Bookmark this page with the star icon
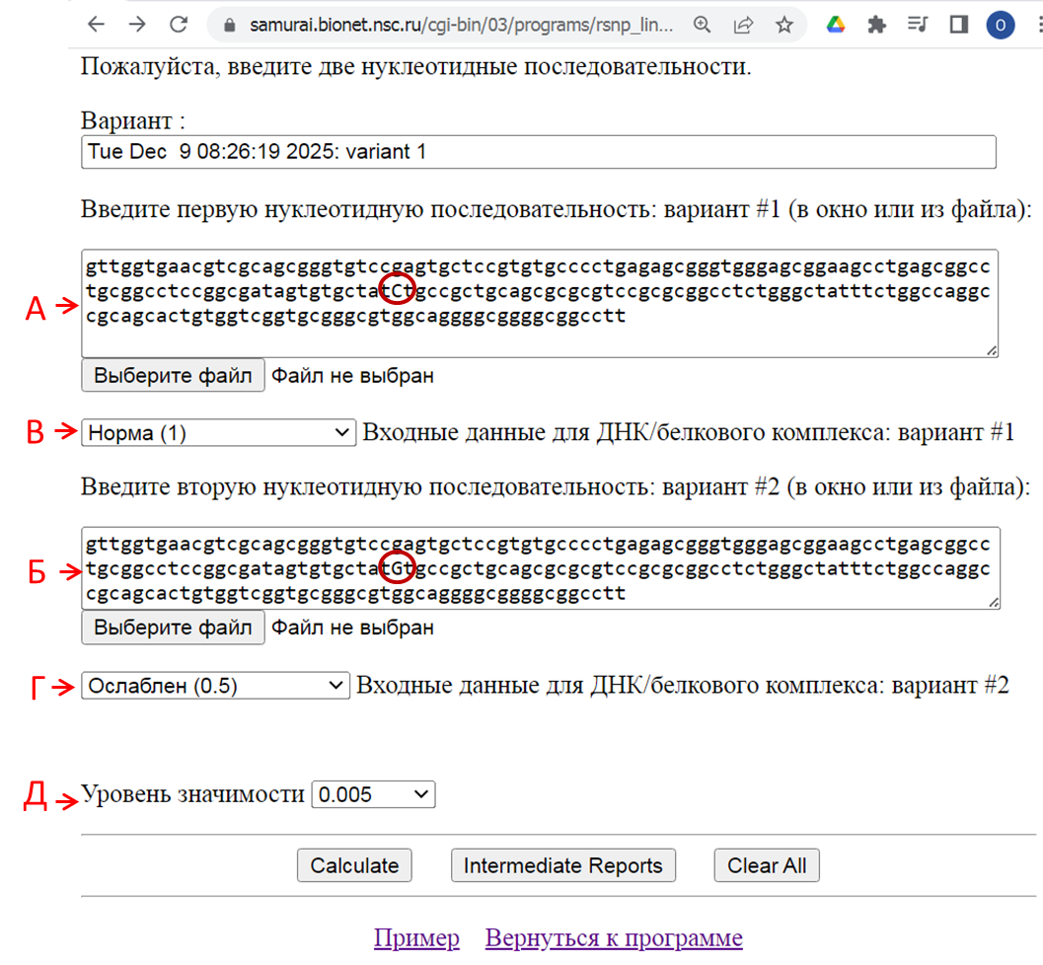 (784, 26)
